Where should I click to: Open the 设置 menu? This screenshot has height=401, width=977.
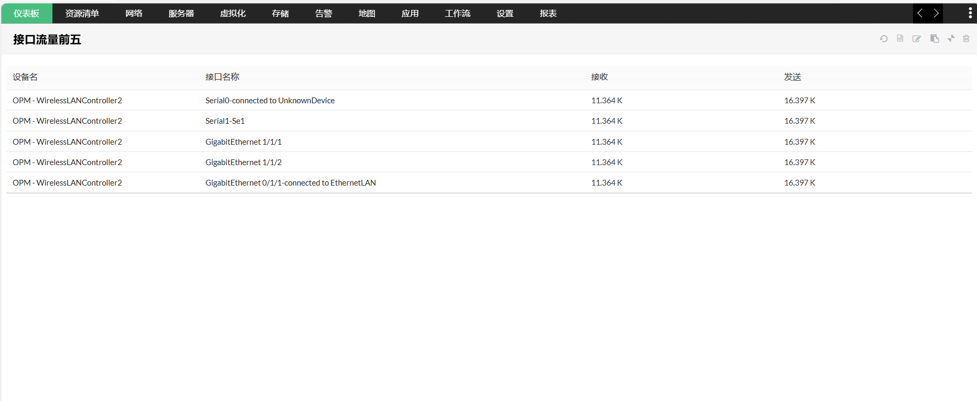click(505, 14)
